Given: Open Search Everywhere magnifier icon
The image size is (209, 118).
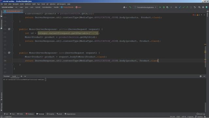Looking at the screenshot, I should pos(199,7).
